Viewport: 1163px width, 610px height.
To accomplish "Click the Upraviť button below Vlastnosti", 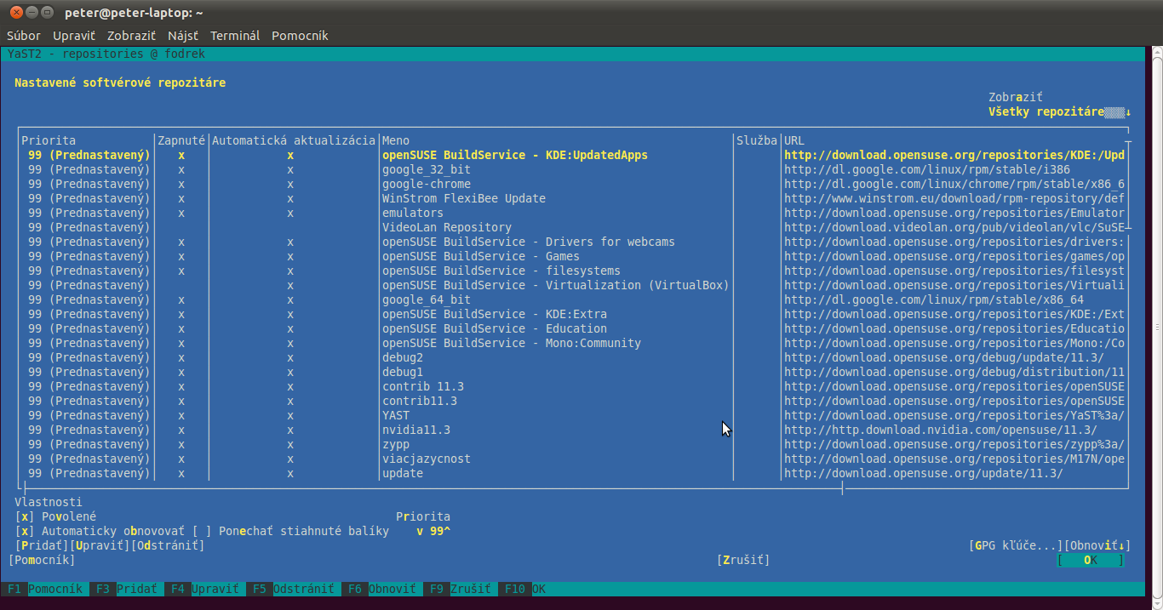I will (100, 545).
